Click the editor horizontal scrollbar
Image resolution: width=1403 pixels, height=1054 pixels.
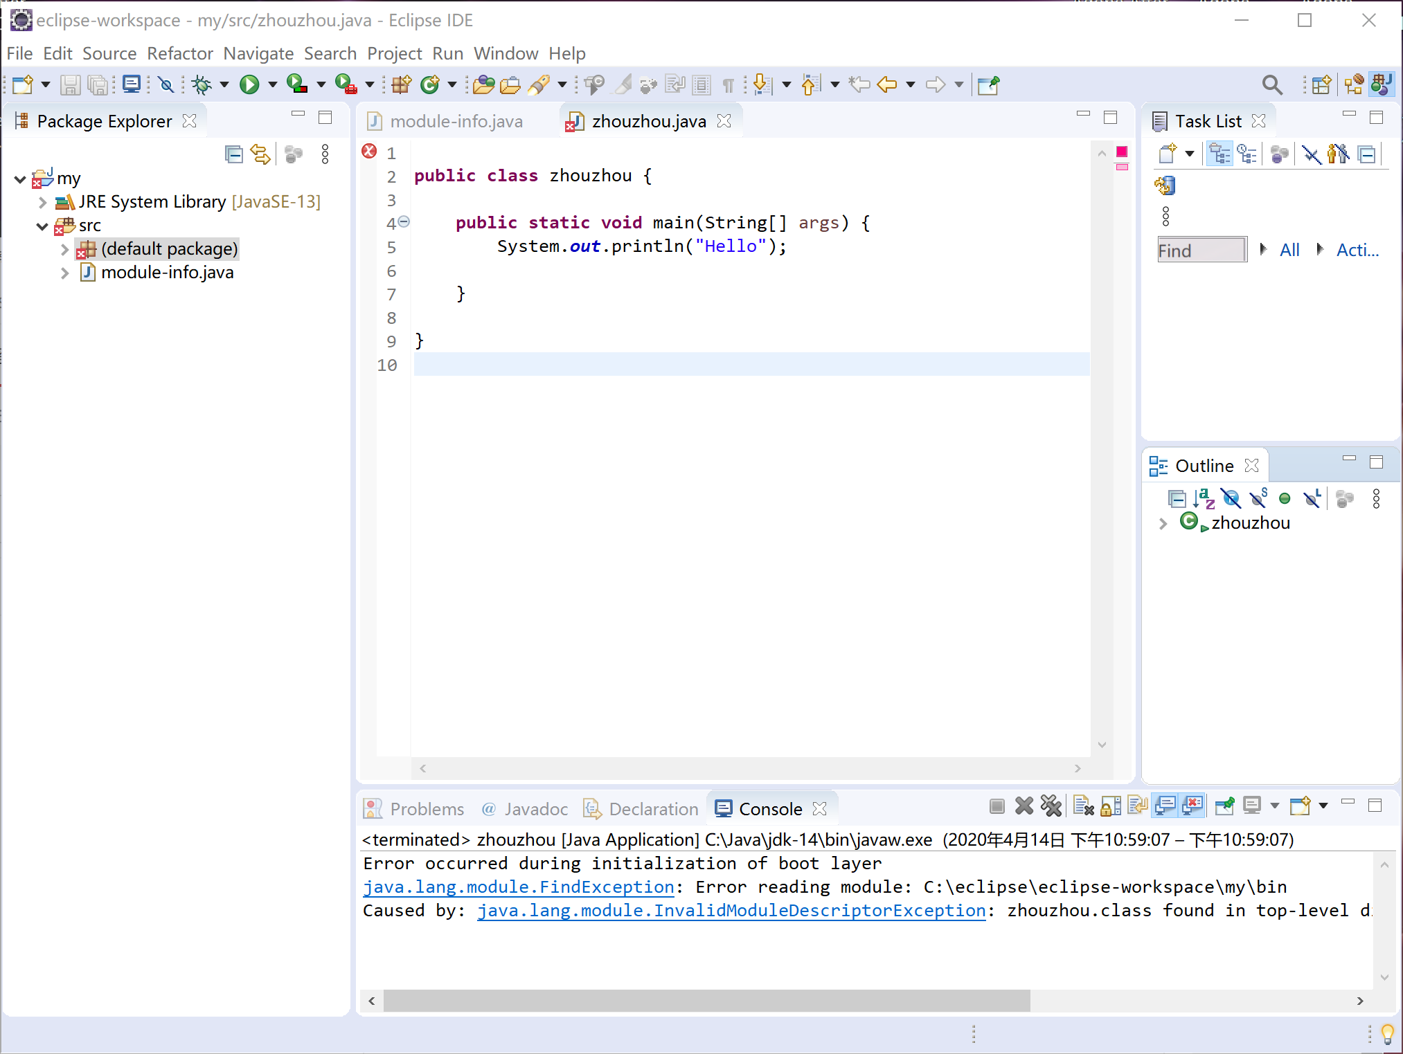coord(750,768)
